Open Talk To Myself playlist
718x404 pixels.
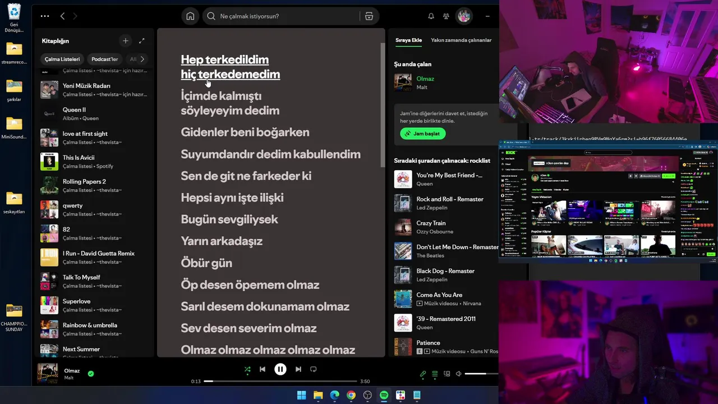coord(94,281)
